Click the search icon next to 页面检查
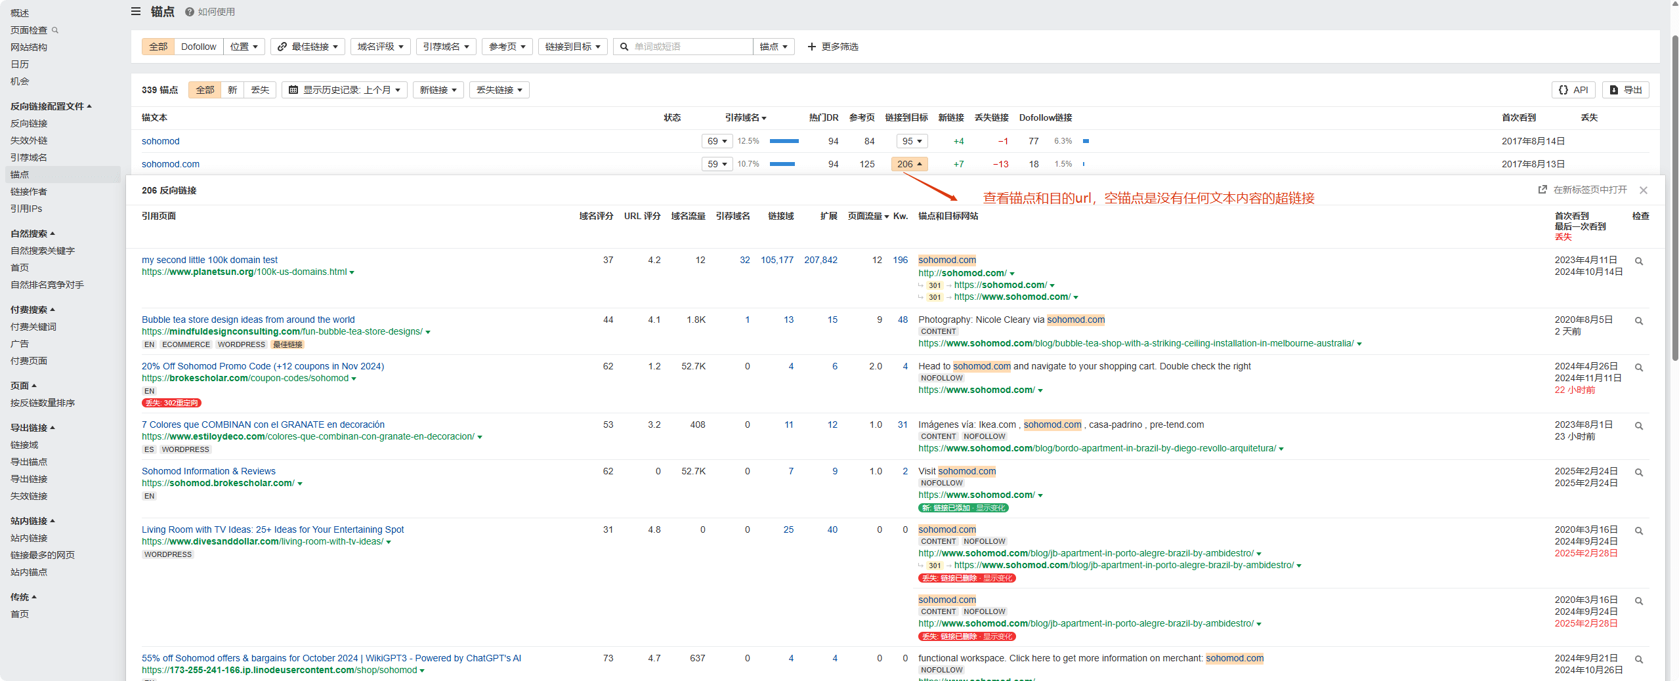The height and width of the screenshot is (681, 1679). click(55, 30)
